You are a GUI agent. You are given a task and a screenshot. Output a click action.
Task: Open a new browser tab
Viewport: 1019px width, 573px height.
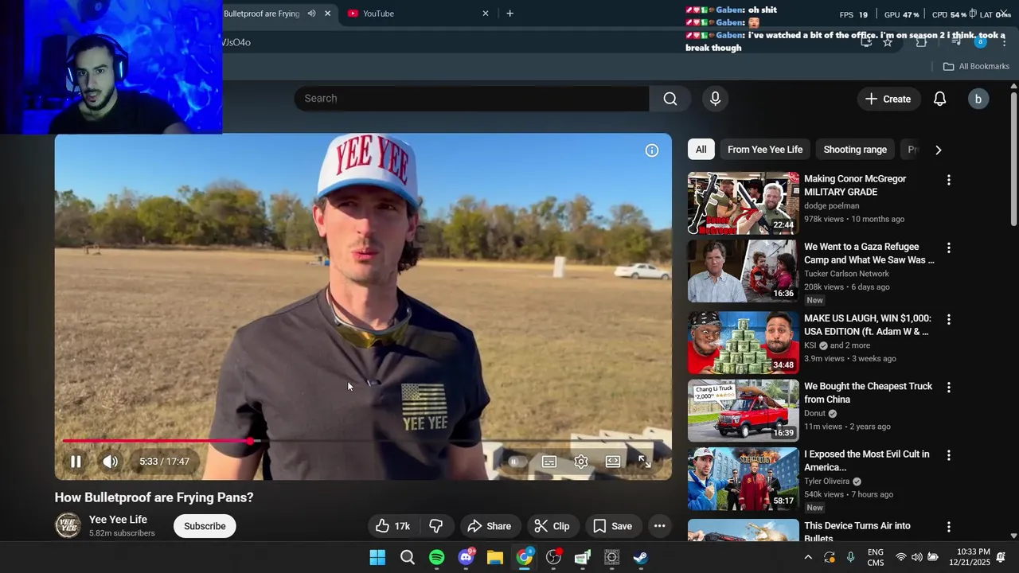[x=510, y=14]
